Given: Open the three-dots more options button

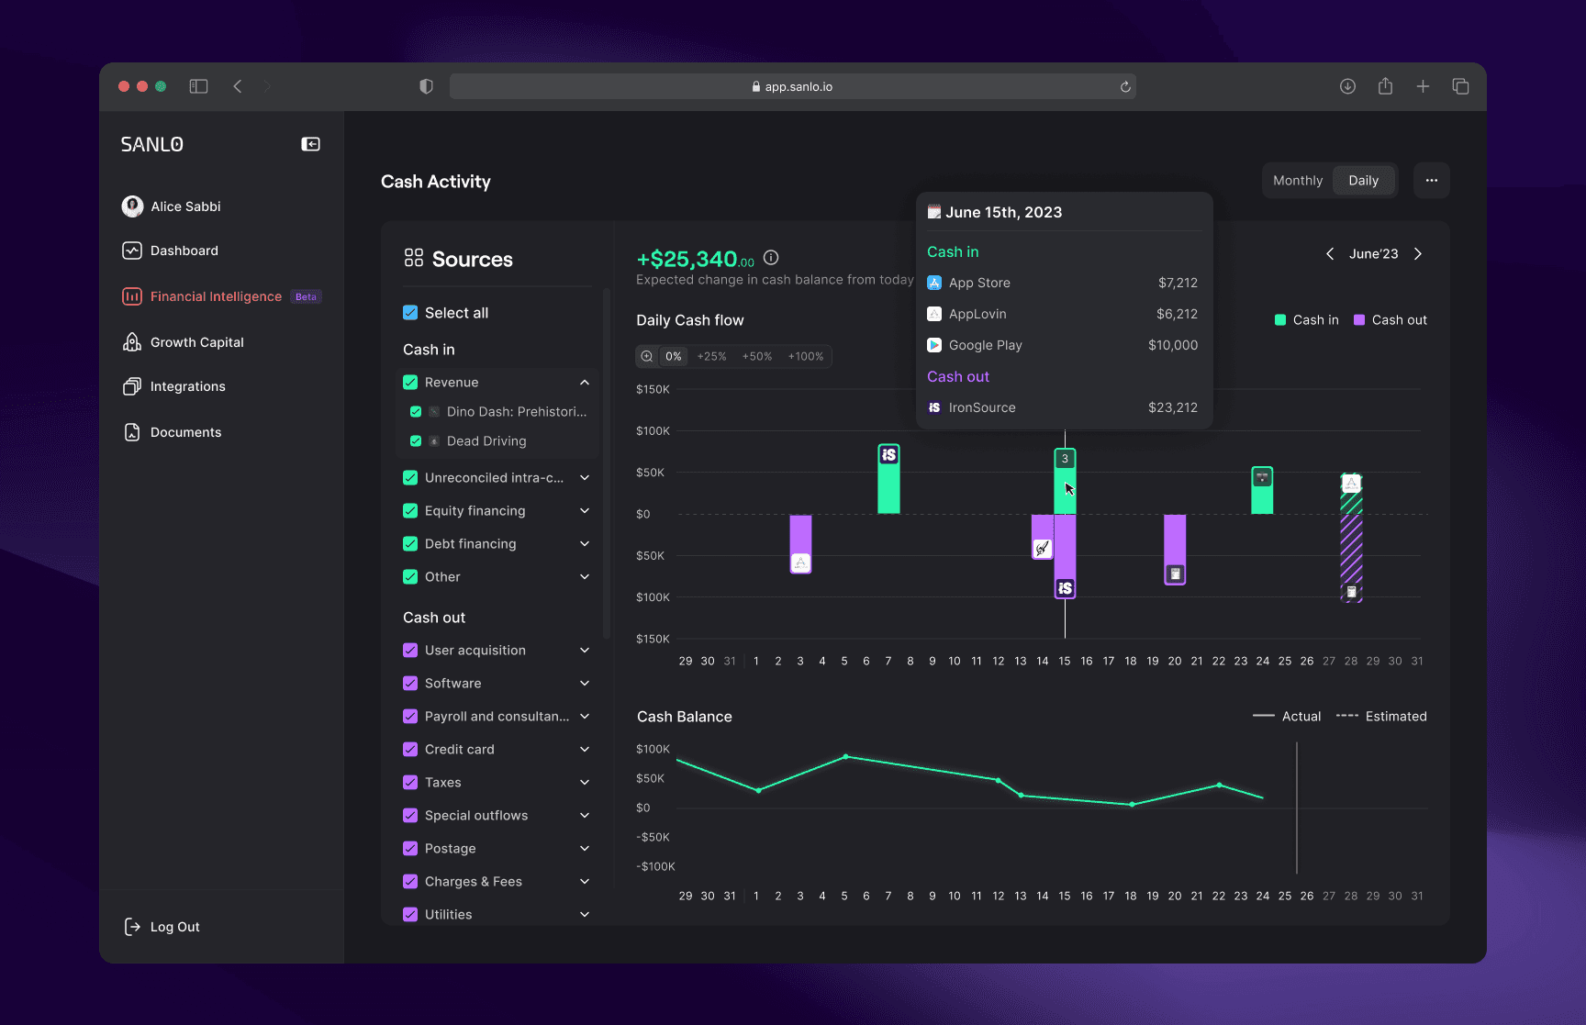Looking at the screenshot, I should 1432,181.
